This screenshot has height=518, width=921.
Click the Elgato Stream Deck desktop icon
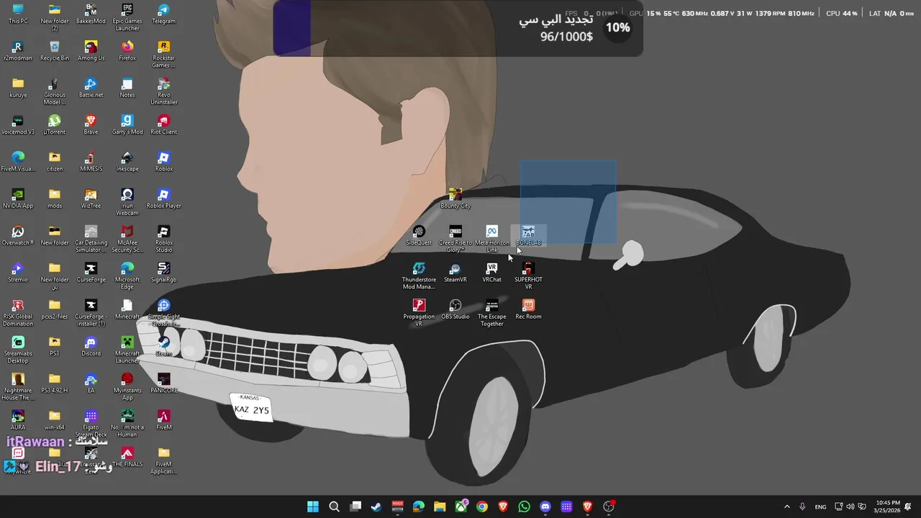pos(91,424)
